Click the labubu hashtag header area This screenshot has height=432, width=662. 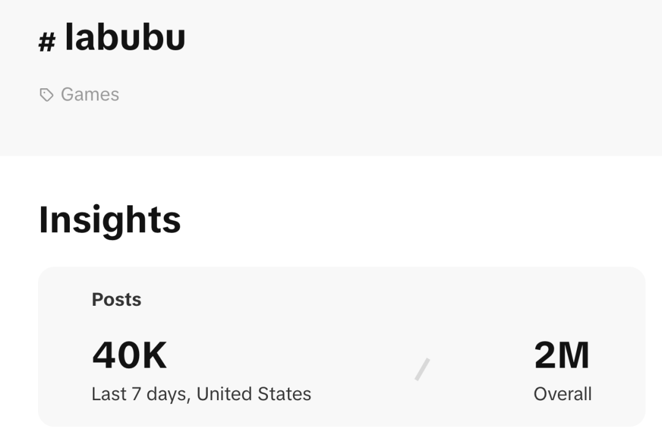pos(113,38)
